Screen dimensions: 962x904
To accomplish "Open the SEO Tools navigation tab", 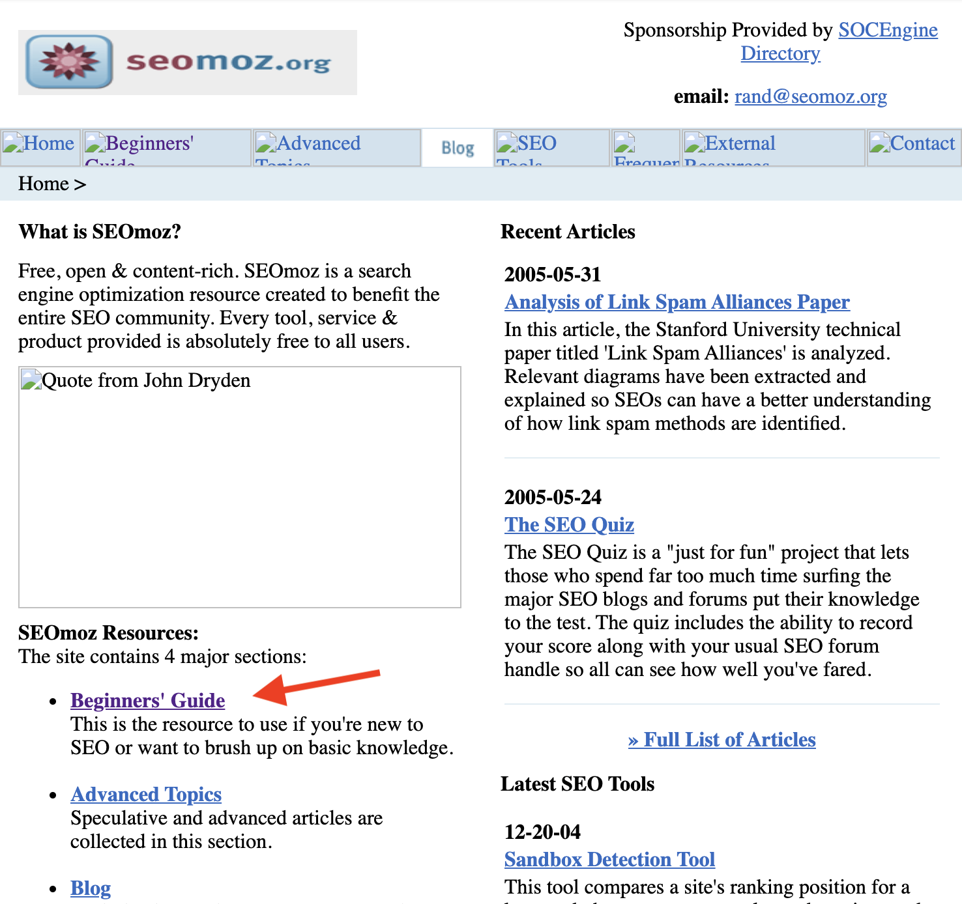I will click(x=552, y=147).
